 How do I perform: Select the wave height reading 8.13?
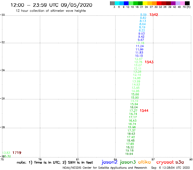coord(143,21)
